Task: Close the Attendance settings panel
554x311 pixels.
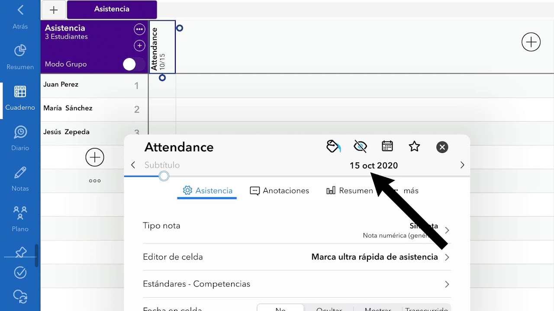Action: click(442, 147)
